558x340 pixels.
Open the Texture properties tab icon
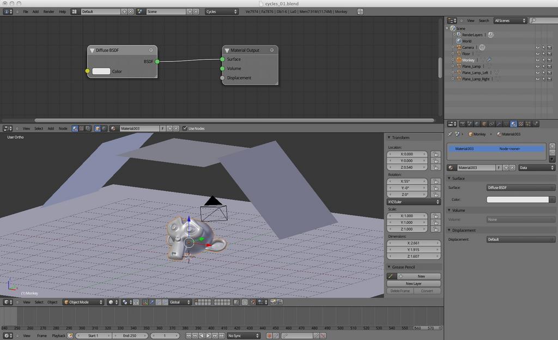(x=521, y=124)
